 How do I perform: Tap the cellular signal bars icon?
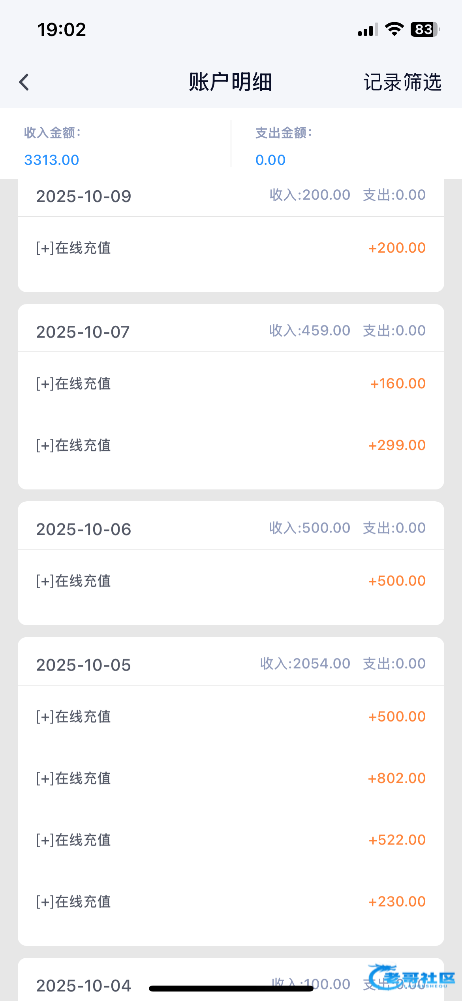(x=368, y=30)
